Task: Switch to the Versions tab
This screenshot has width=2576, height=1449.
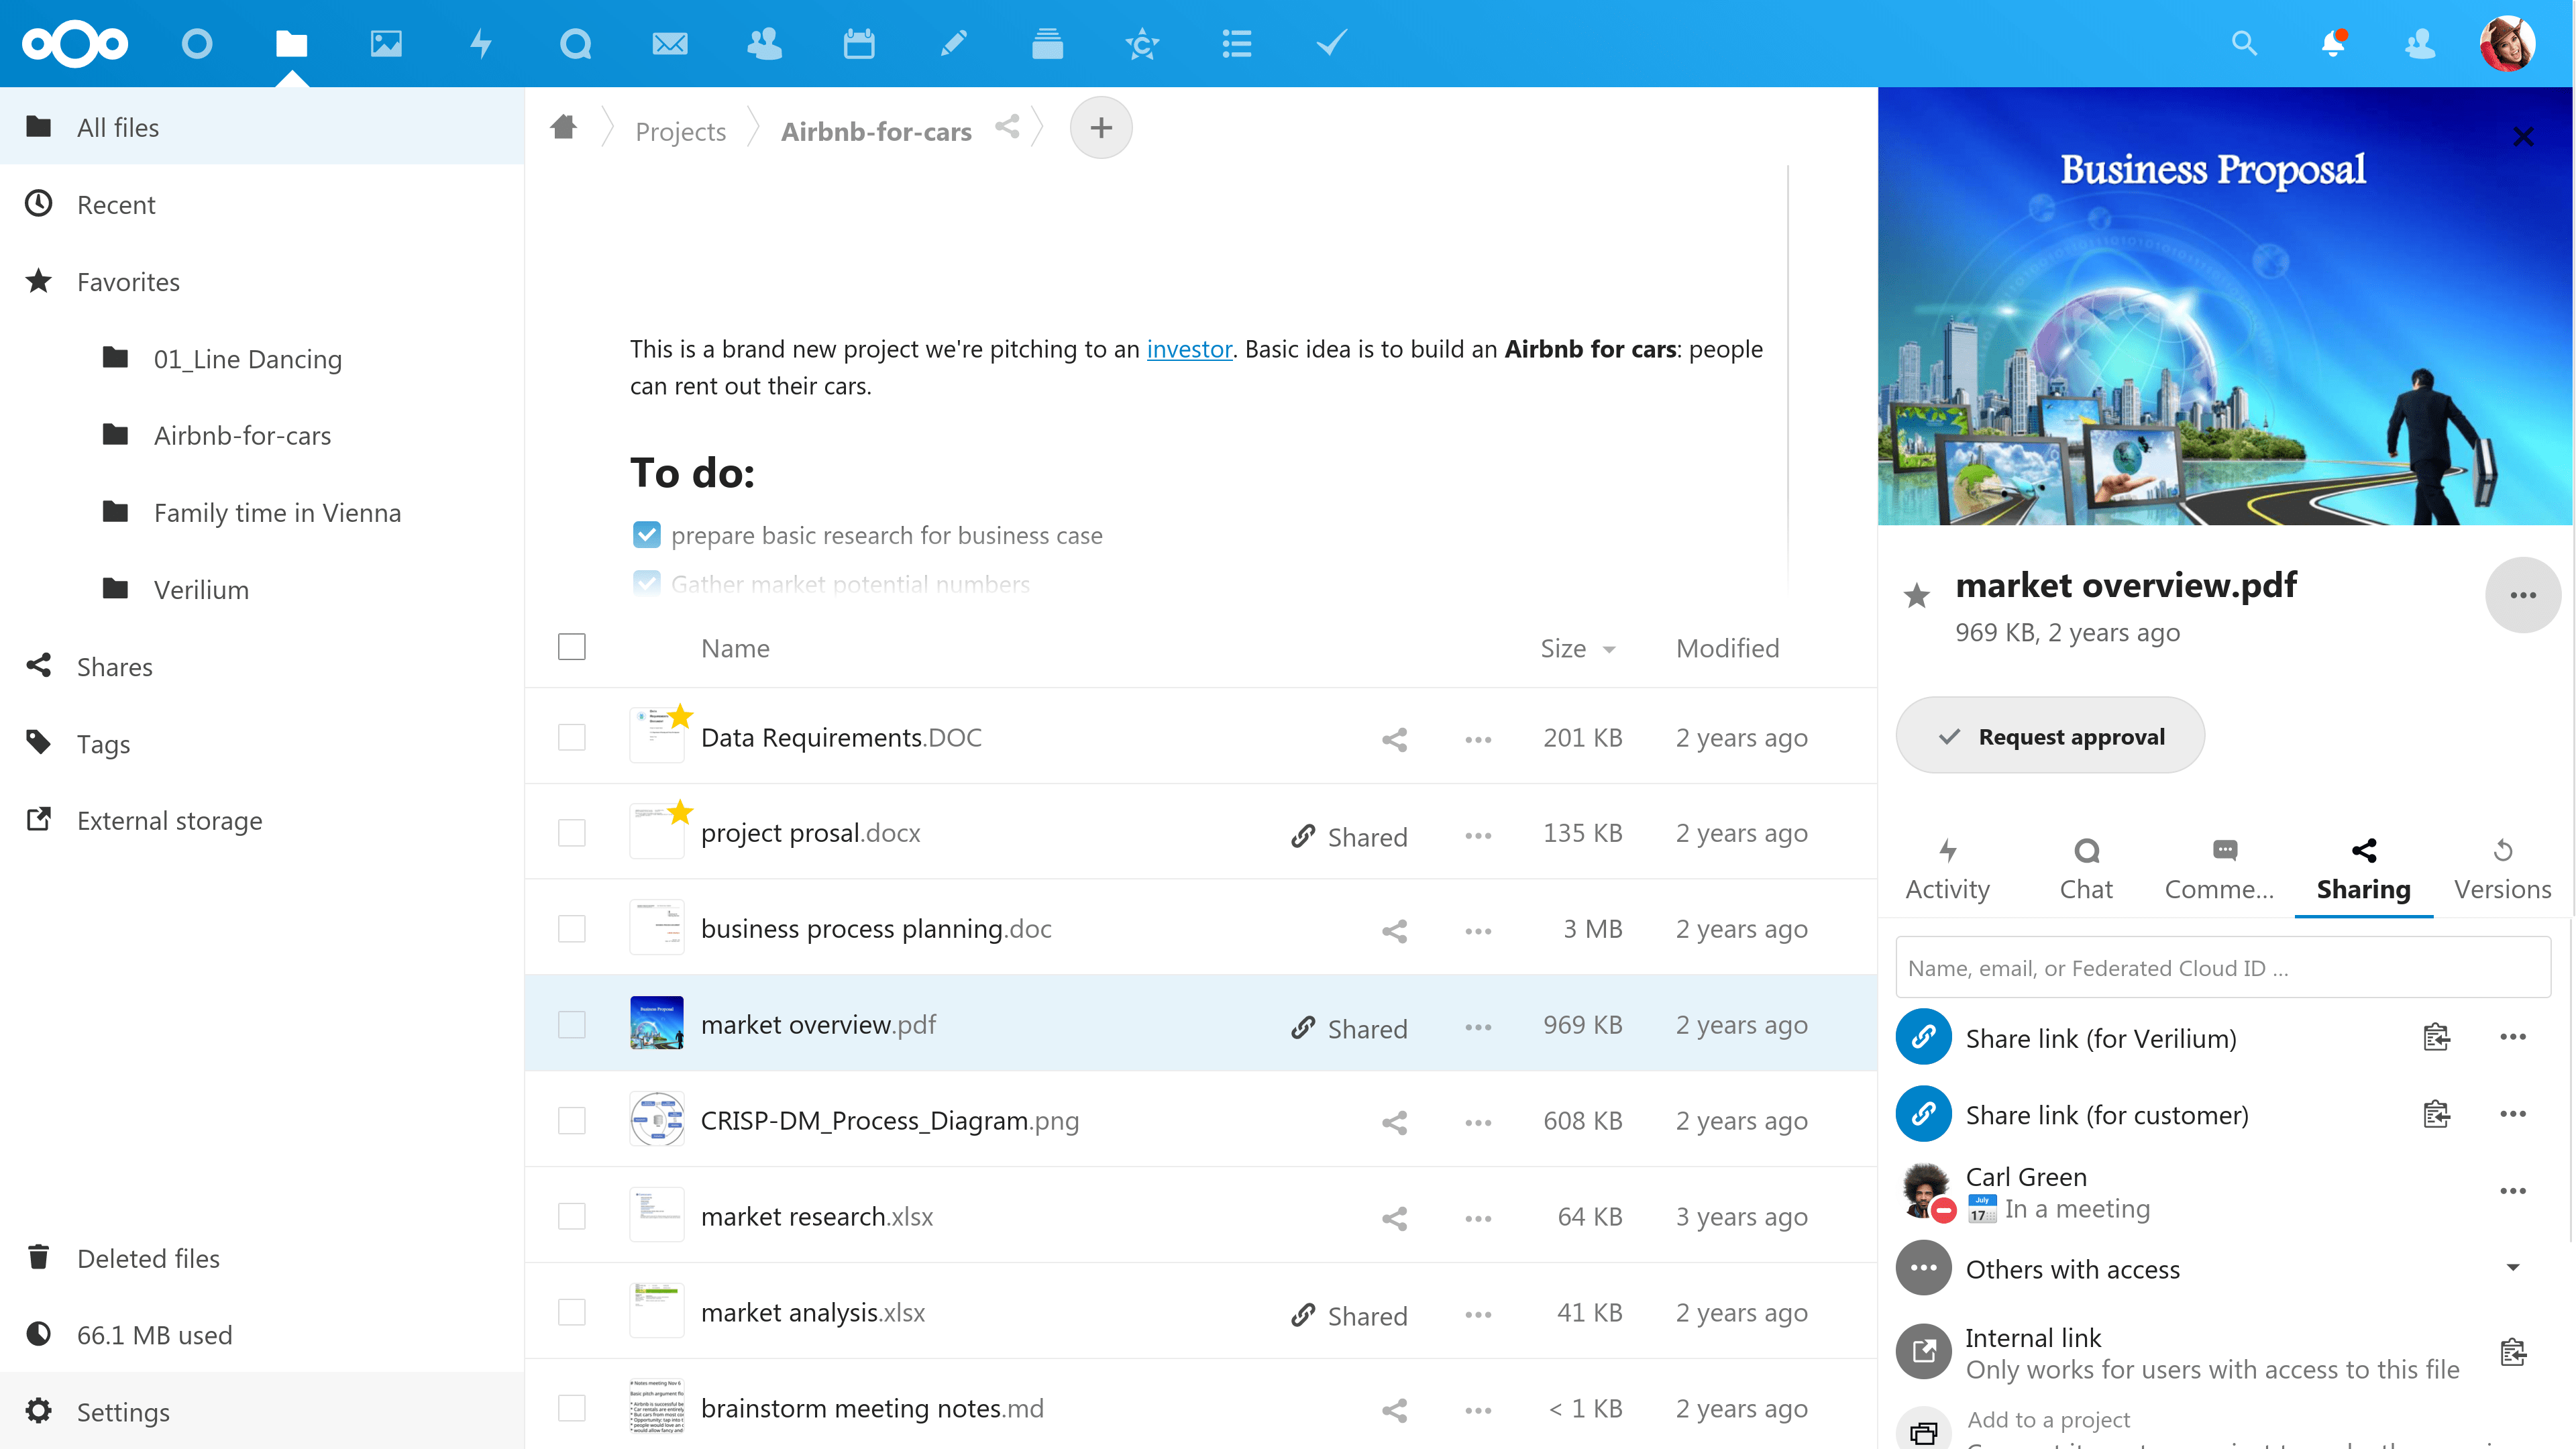Action: click(x=2502, y=870)
